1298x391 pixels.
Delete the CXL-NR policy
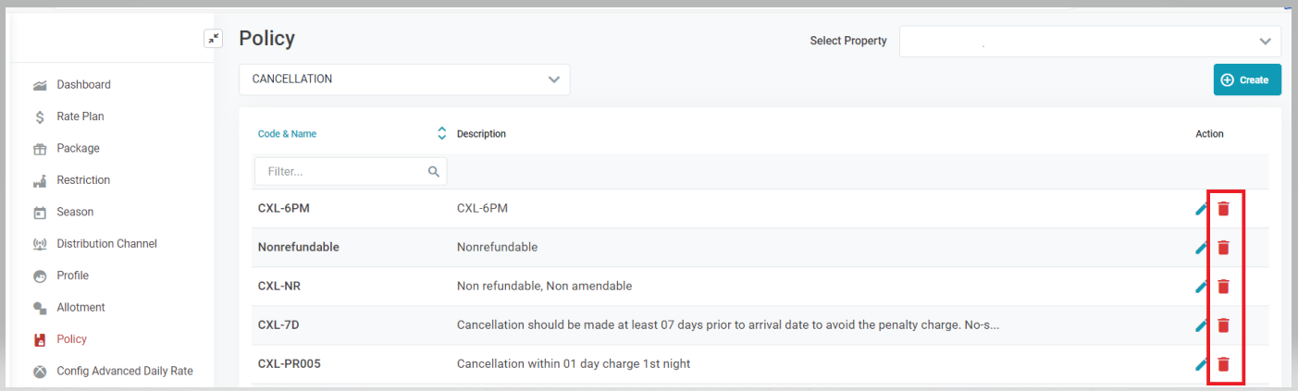[x=1223, y=287]
